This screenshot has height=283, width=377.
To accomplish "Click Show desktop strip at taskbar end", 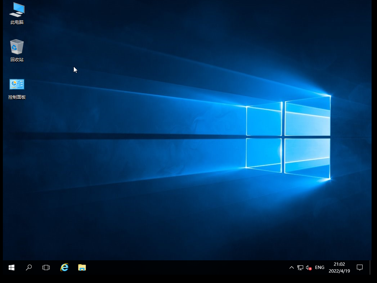I will click(371, 268).
